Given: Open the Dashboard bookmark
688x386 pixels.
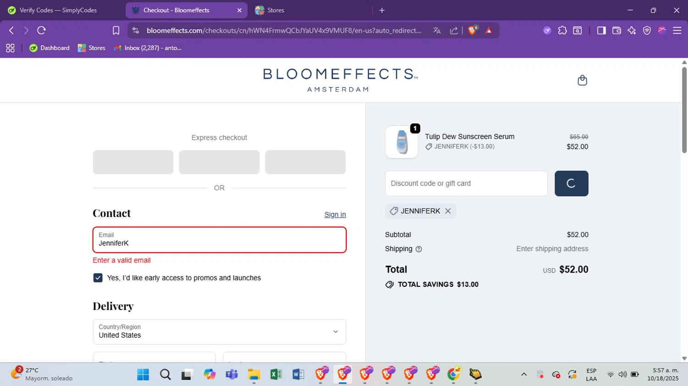Looking at the screenshot, I should tap(50, 48).
